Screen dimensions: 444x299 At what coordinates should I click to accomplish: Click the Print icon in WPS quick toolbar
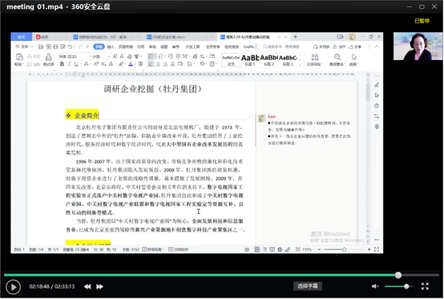pyautogui.click(x=55, y=46)
